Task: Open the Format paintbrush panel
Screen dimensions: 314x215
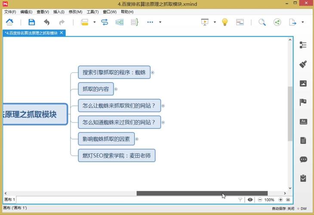Action: [303, 64]
